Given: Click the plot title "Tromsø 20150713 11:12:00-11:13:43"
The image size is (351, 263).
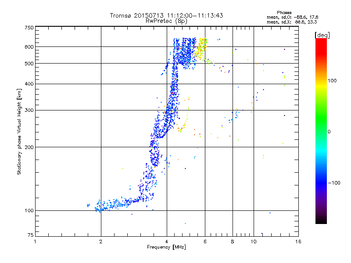Looking at the screenshot, I should pyautogui.click(x=166, y=15).
